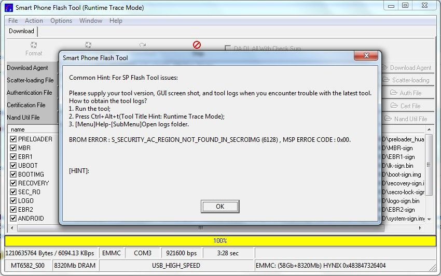Click the OK button in the dialog
The width and height of the screenshot is (441, 276).
[220, 207]
